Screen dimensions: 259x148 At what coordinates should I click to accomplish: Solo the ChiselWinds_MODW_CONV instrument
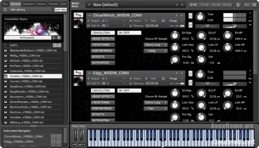(x=190, y=15)
